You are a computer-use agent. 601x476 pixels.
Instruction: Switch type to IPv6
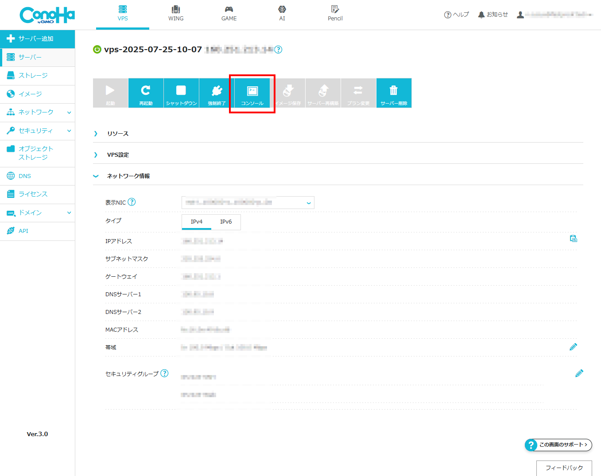[226, 222]
